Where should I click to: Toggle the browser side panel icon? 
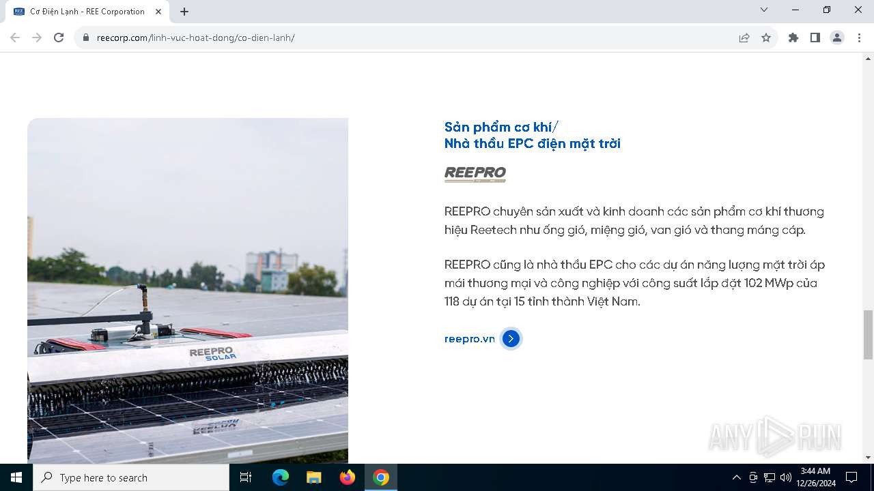815,38
